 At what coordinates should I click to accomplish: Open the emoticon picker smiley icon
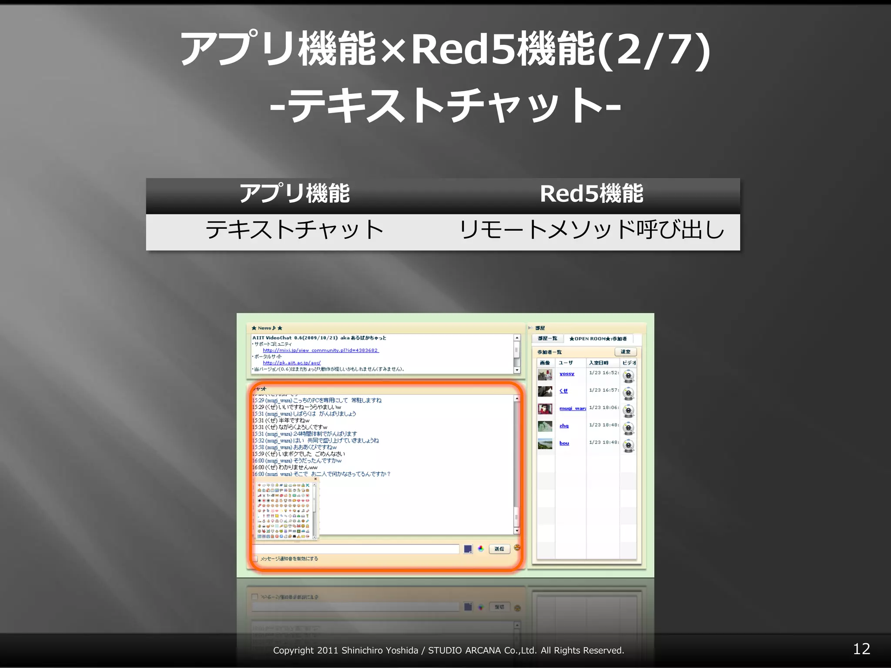pyautogui.click(x=517, y=547)
